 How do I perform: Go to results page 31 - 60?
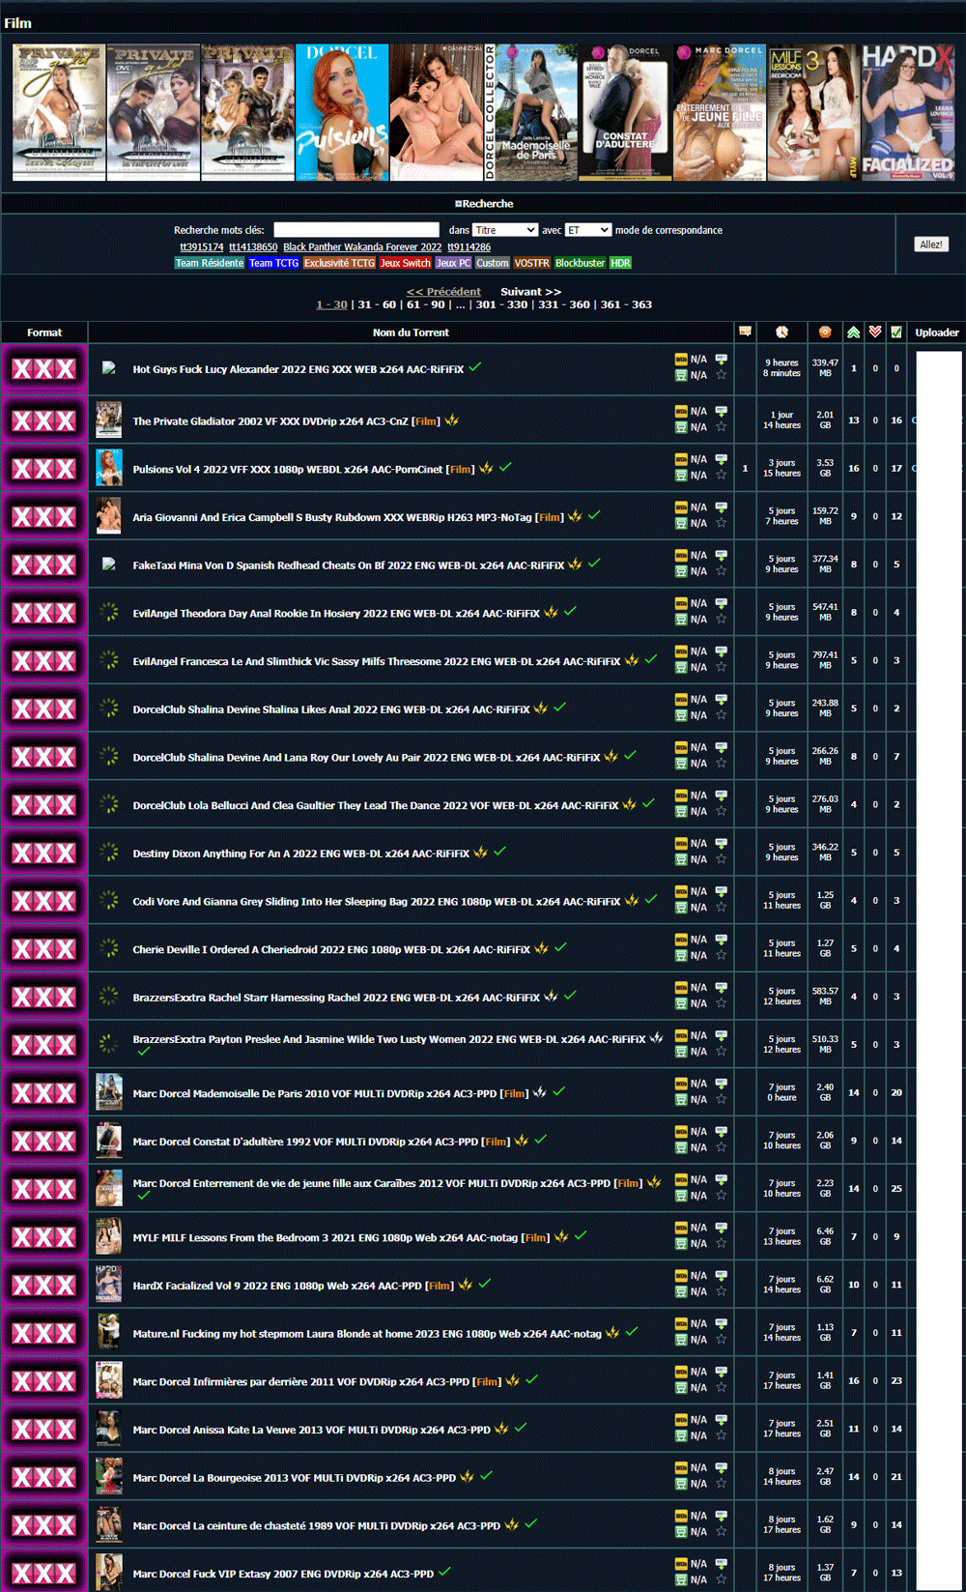(377, 304)
